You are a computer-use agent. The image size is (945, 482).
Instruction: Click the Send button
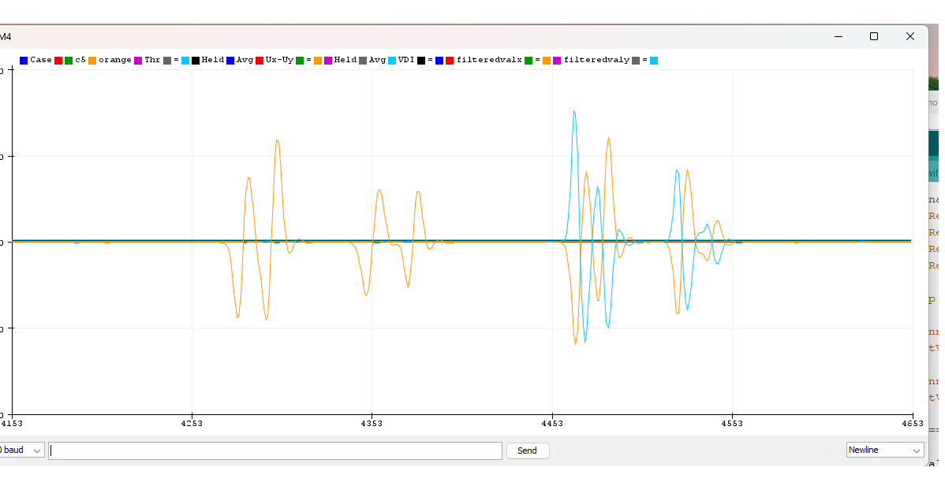528,450
